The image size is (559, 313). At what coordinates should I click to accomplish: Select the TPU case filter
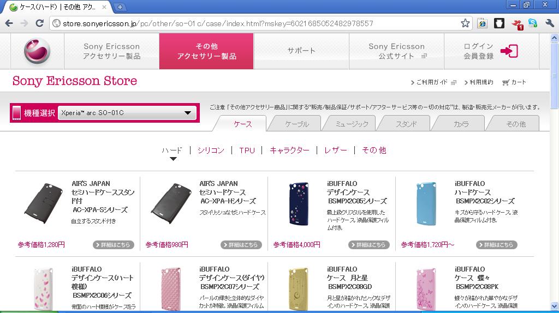[247, 151]
